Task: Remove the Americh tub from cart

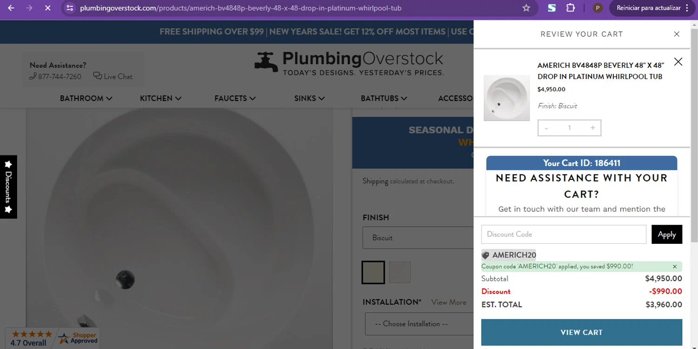Action: pyautogui.click(x=678, y=61)
